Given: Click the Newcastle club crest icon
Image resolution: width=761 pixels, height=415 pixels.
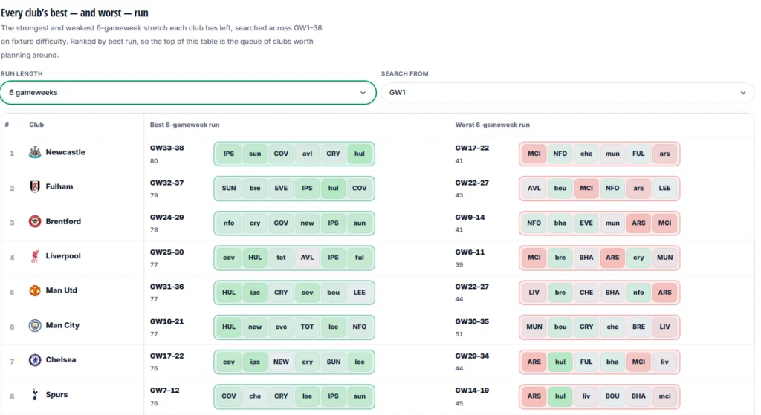Looking at the screenshot, I should click(x=35, y=152).
